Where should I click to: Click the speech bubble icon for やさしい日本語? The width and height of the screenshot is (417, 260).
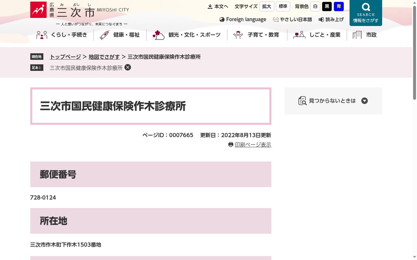tap(276, 19)
